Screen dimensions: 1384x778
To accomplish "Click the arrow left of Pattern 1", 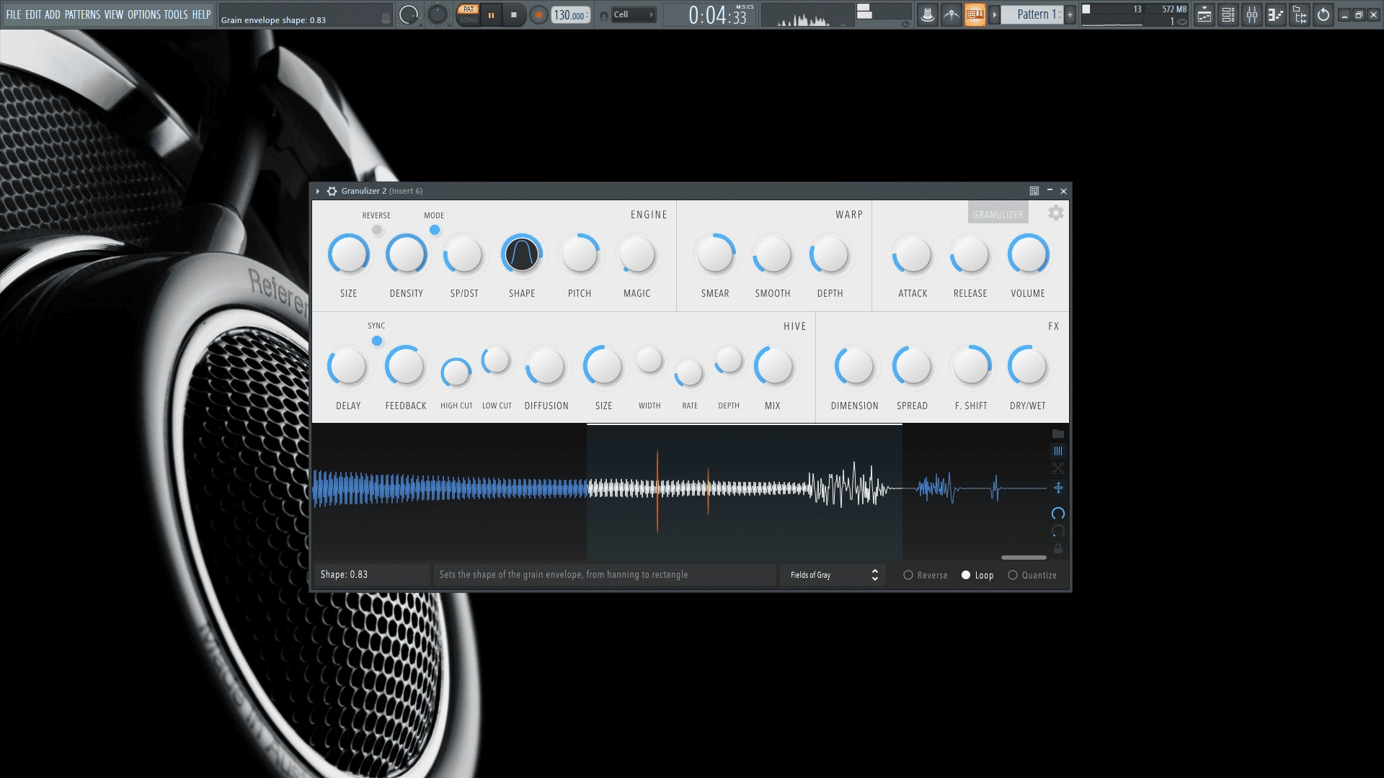I will pos(994,14).
